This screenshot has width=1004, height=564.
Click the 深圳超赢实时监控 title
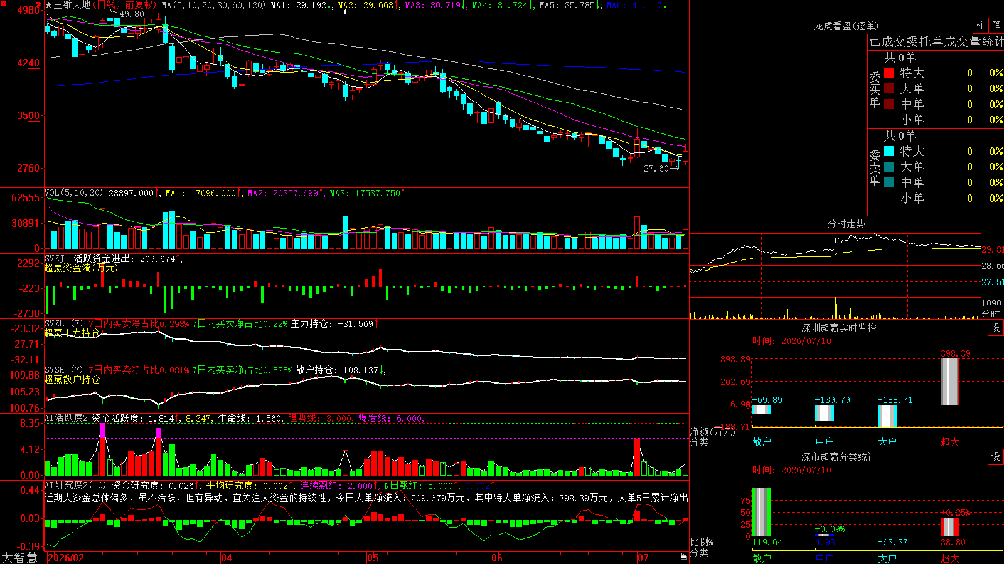[839, 328]
